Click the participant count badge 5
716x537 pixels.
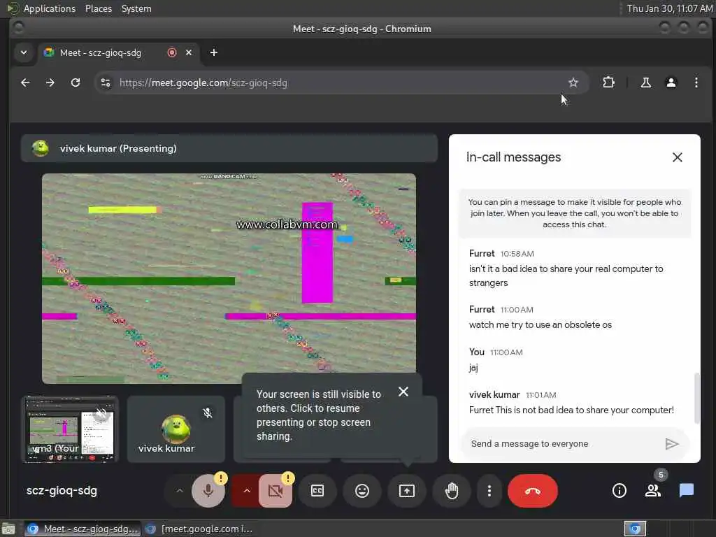pos(661,475)
